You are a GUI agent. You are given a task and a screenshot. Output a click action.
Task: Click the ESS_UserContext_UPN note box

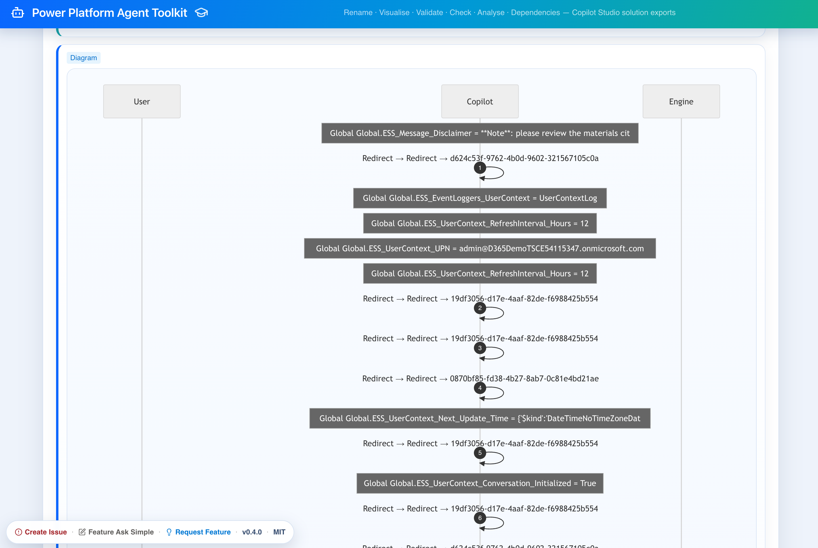click(480, 248)
